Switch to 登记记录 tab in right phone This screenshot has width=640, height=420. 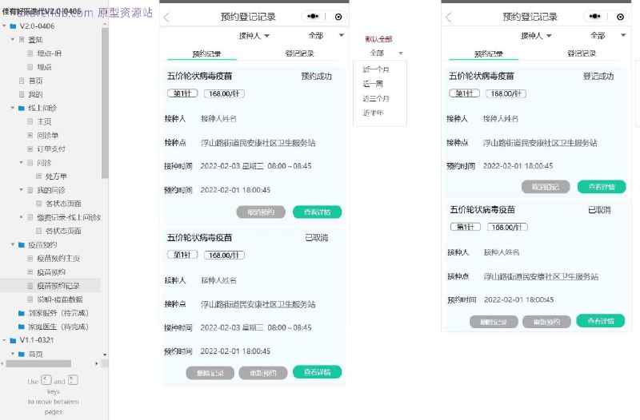point(582,53)
